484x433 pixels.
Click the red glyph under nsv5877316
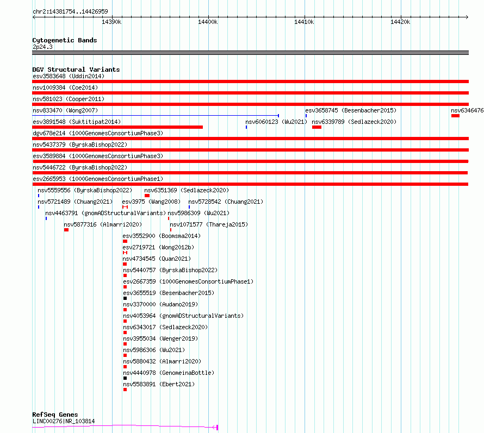66,230
